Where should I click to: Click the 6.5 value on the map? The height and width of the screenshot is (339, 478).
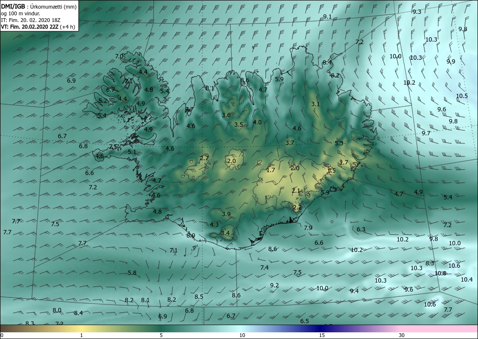304,321
